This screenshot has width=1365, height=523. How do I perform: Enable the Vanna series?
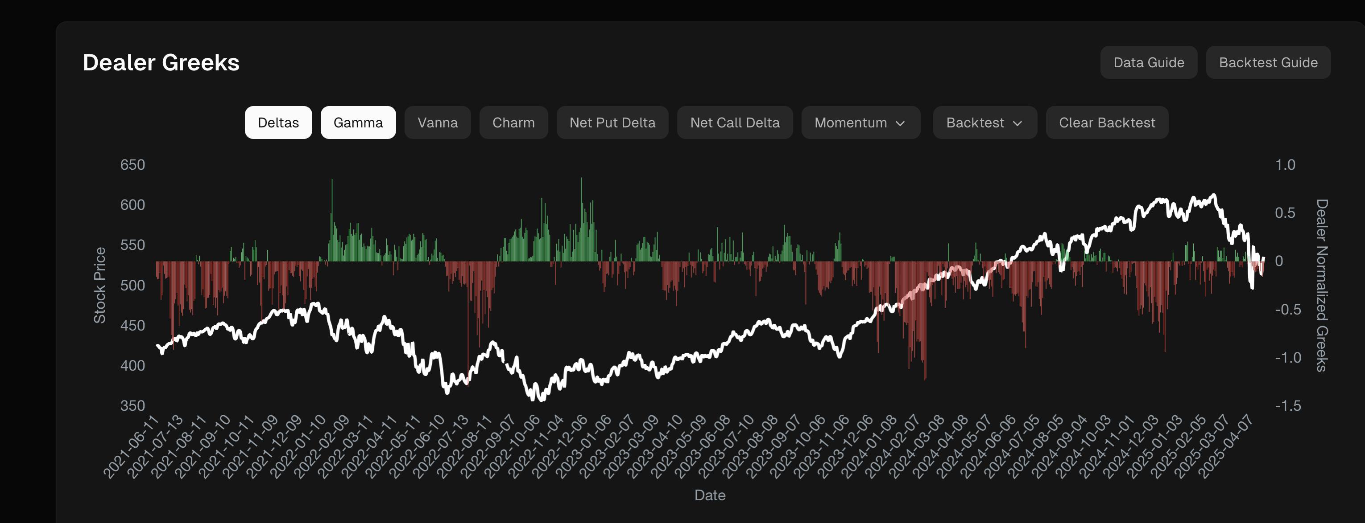pos(437,123)
